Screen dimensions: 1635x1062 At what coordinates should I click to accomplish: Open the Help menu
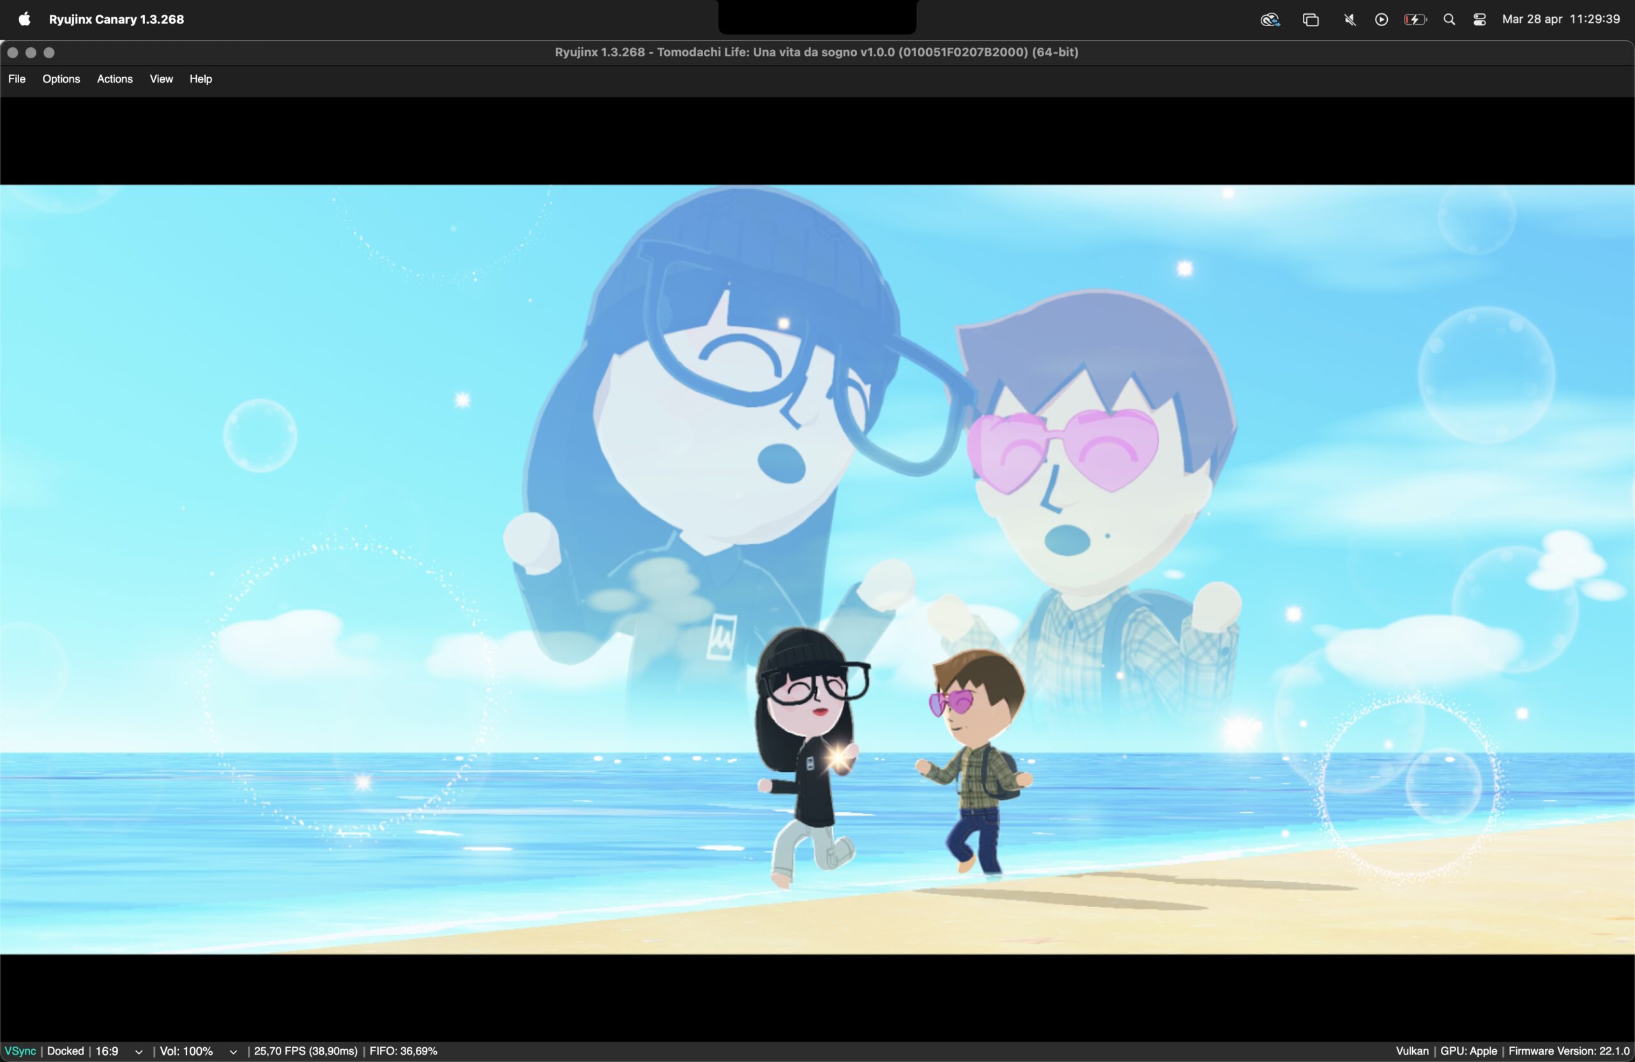[201, 79]
